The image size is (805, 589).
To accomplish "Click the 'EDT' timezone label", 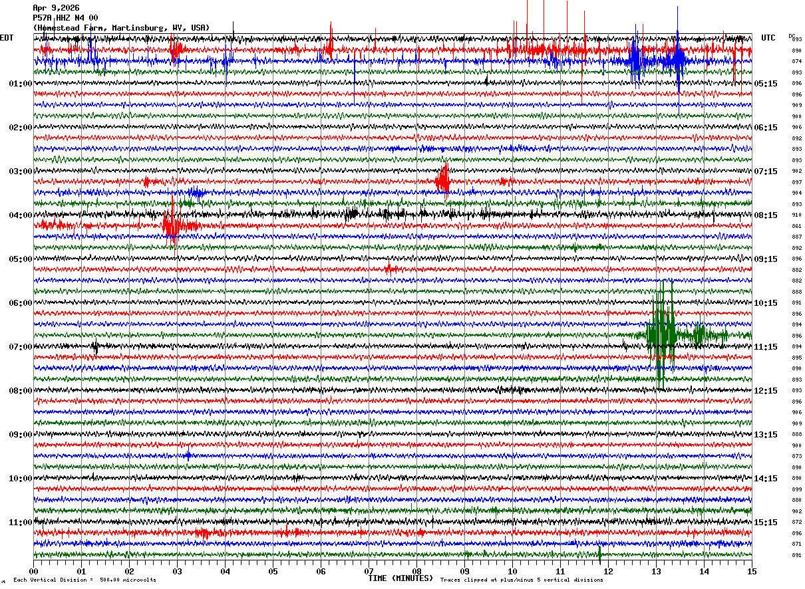I will pos(7,38).
